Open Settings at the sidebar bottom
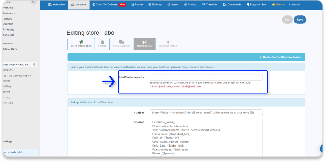326x162 pixels. [7, 141]
